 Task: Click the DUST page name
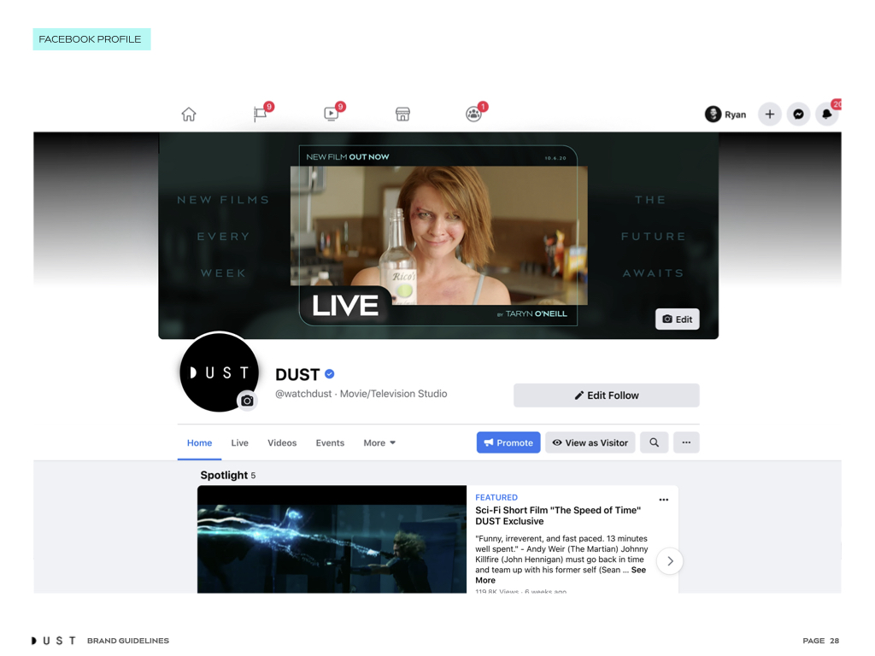(297, 374)
